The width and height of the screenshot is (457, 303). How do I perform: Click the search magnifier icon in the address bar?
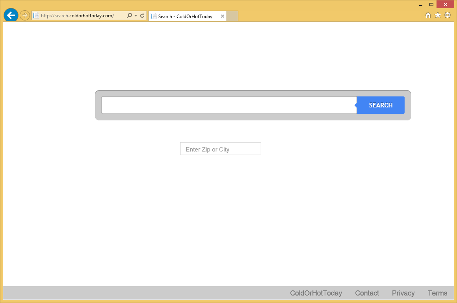[129, 16]
